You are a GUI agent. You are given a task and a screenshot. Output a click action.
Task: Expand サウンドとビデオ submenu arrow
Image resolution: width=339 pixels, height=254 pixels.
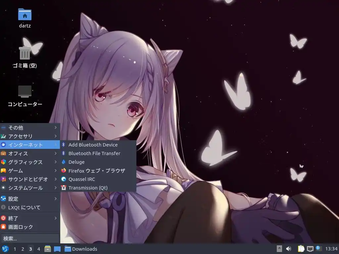pos(56,179)
